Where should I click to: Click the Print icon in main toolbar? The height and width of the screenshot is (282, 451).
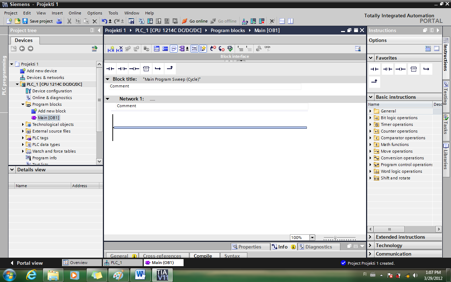point(59,21)
